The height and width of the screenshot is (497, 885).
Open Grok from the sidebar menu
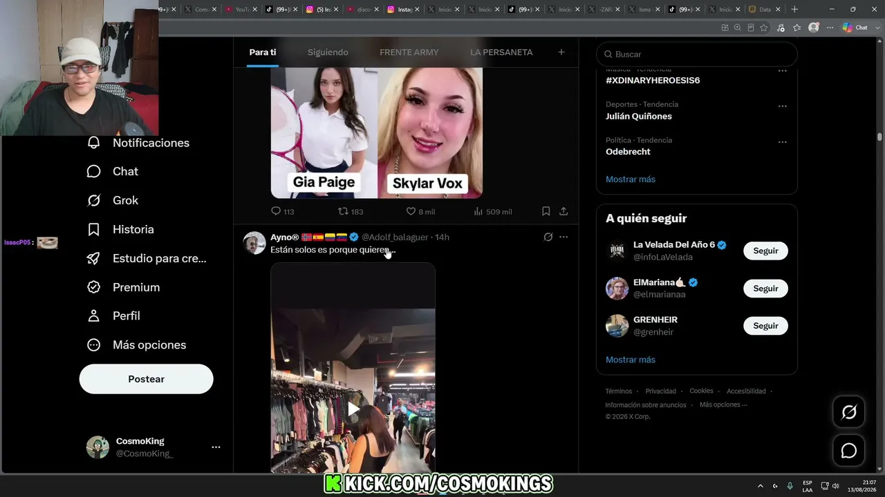pos(113,200)
